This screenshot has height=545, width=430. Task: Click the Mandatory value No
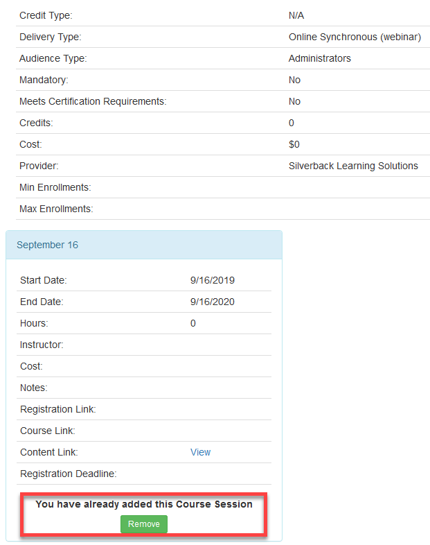pos(294,80)
